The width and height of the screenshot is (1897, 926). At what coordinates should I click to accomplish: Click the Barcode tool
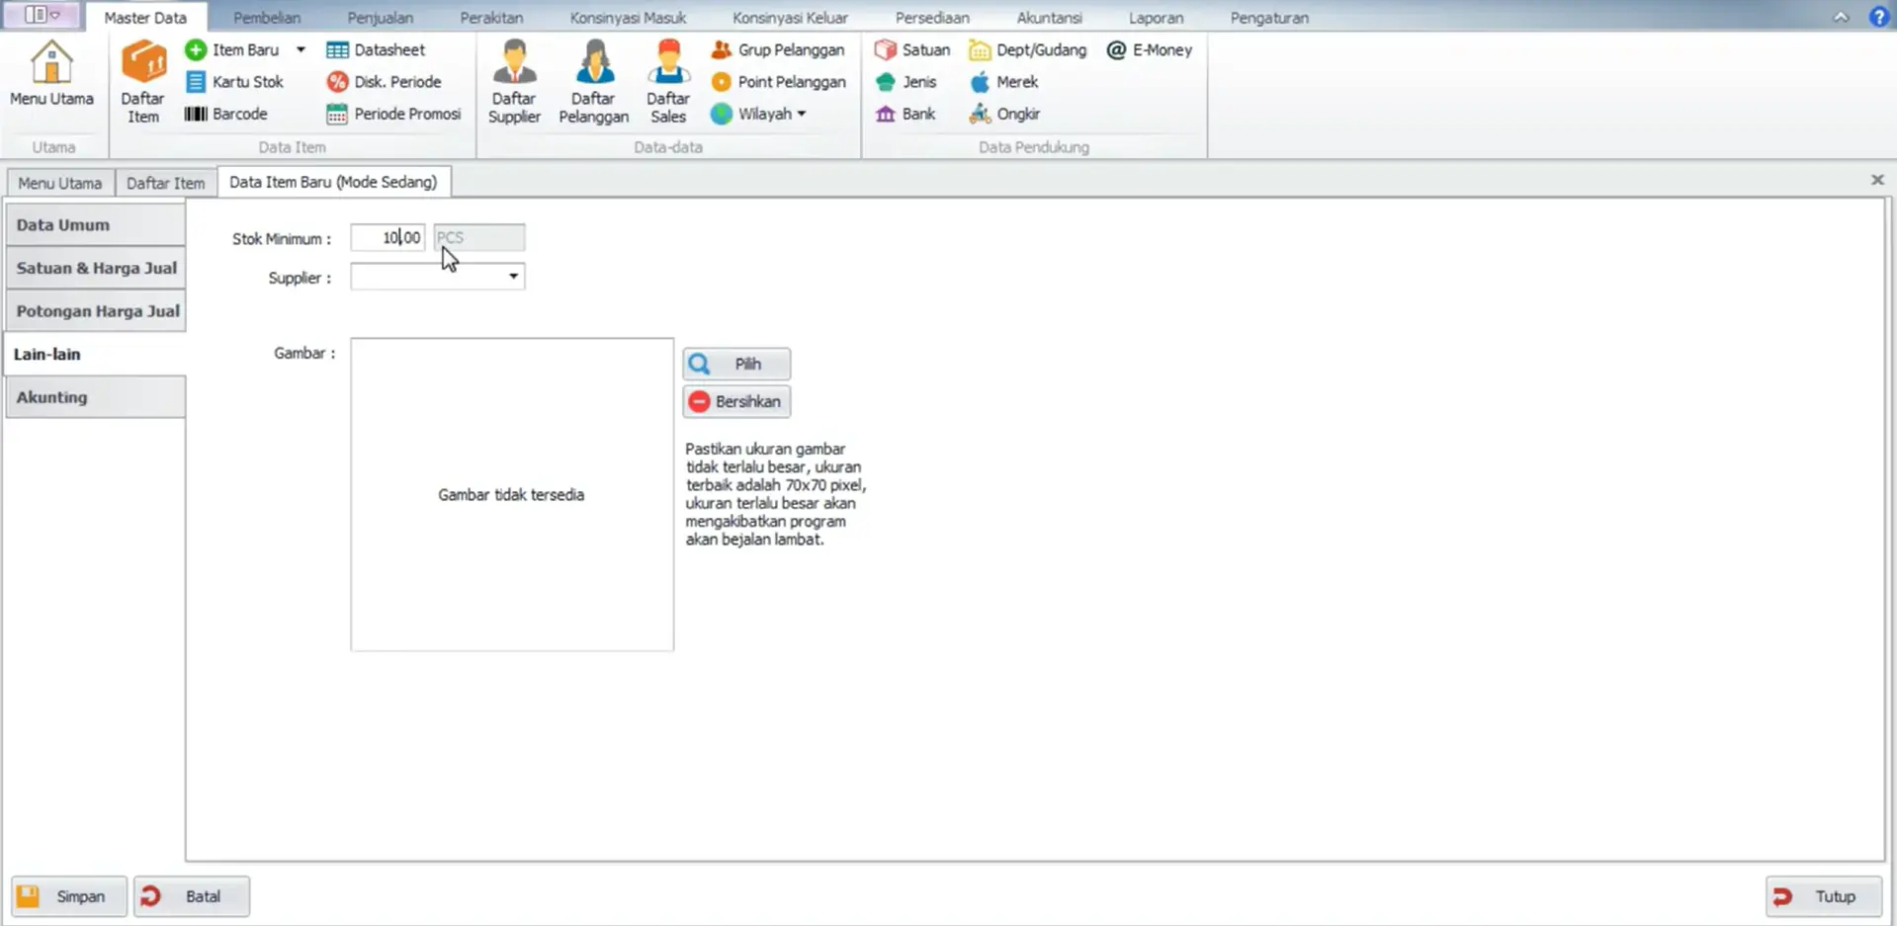pos(226,114)
